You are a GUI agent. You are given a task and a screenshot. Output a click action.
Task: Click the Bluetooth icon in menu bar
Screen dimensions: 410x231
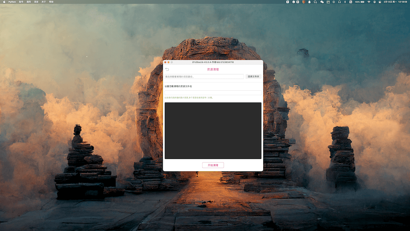[345, 2]
